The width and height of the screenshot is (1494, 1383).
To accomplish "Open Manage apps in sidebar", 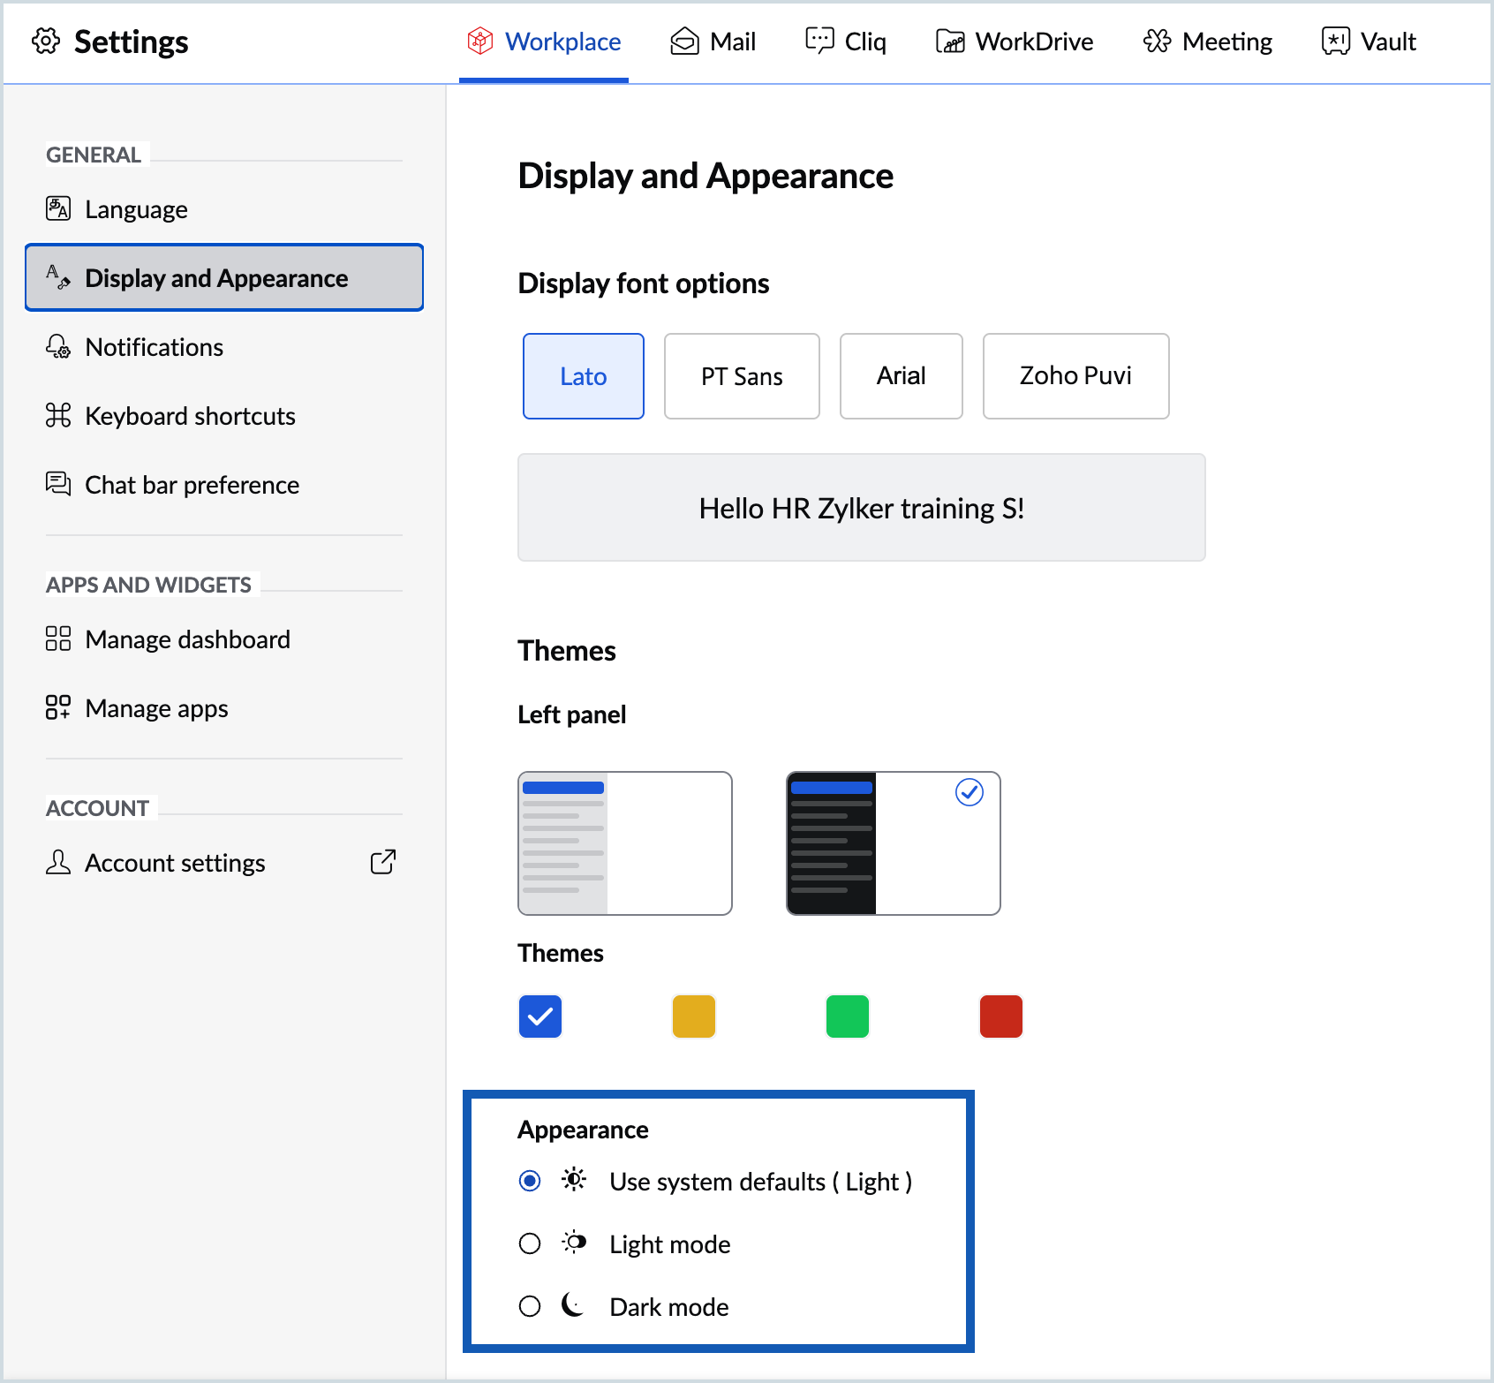I will pyautogui.click(x=224, y=708).
